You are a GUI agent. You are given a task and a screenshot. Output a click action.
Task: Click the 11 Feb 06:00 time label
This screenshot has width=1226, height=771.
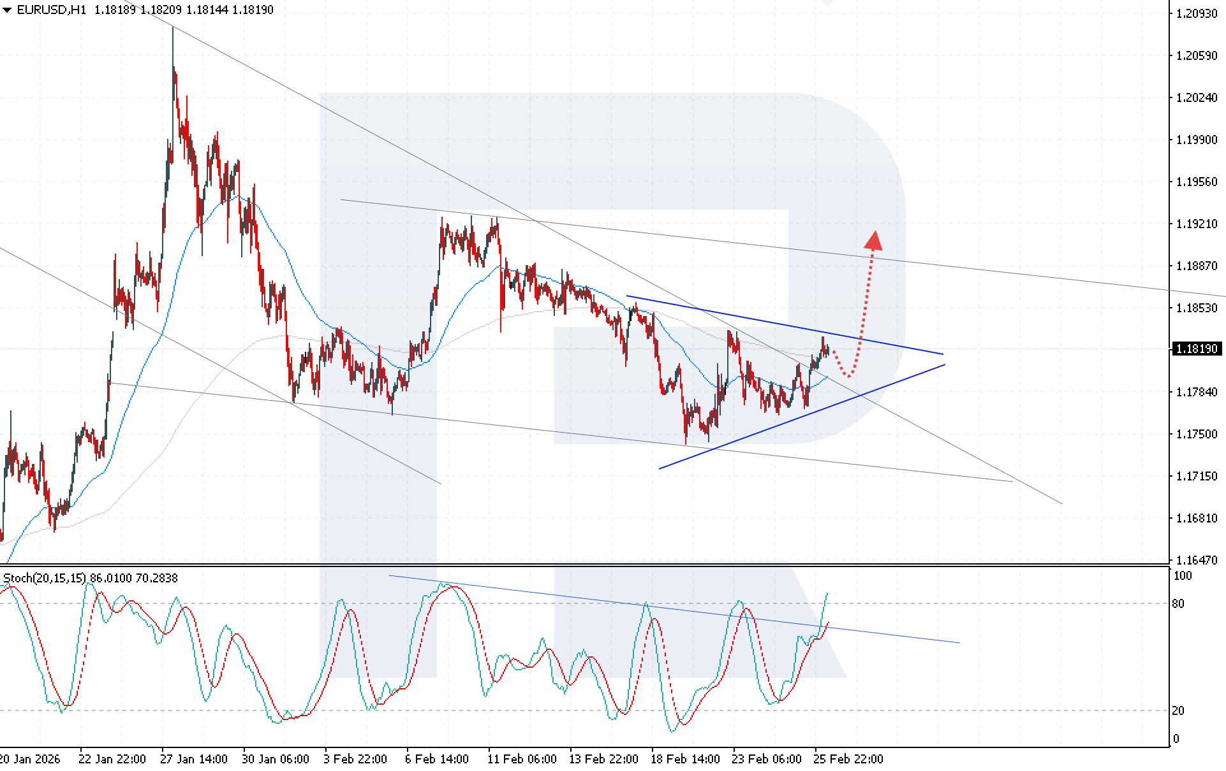click(522, 759)
